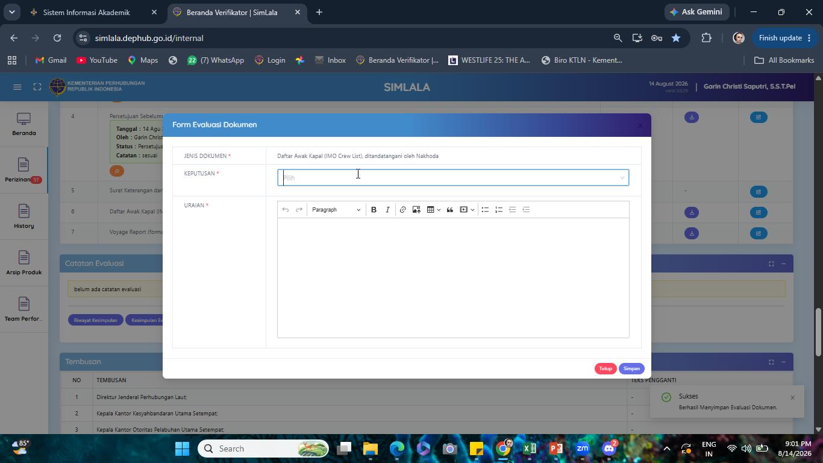Insert an image in the editor toolbar
The height and width of the screenshot is (463, 823).
416,210
